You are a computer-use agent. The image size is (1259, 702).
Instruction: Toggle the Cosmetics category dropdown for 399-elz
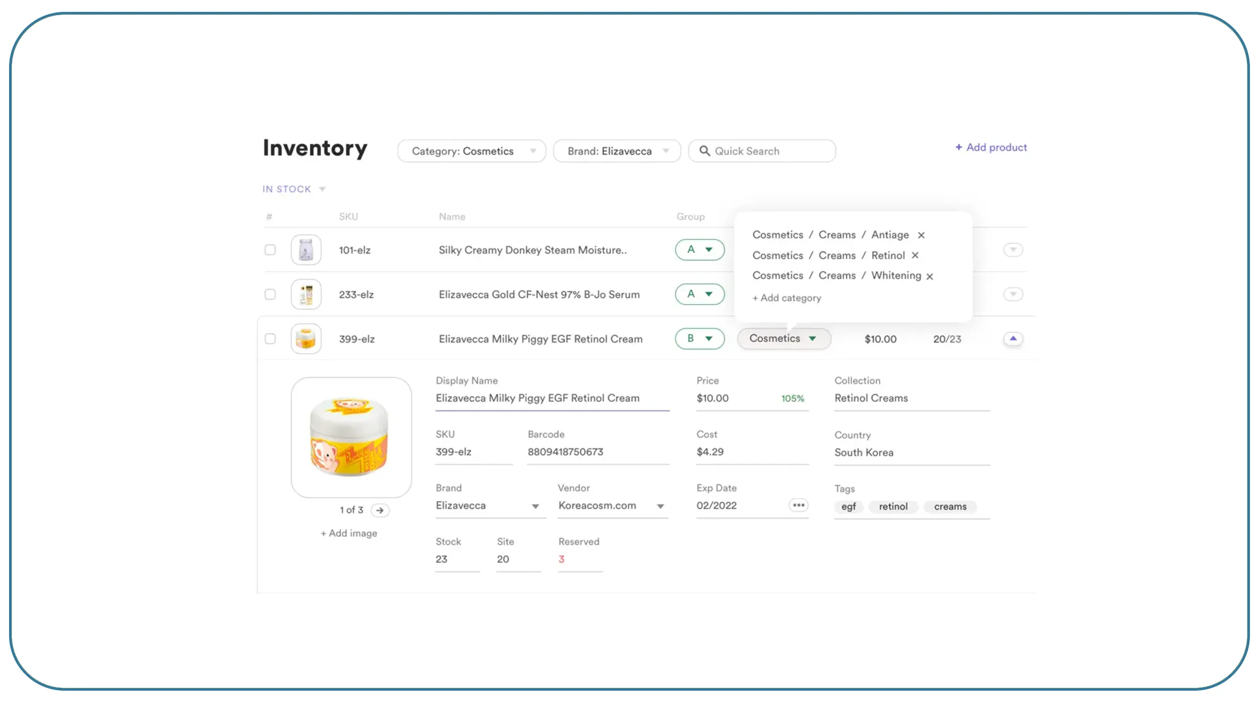tap(784, 339)
